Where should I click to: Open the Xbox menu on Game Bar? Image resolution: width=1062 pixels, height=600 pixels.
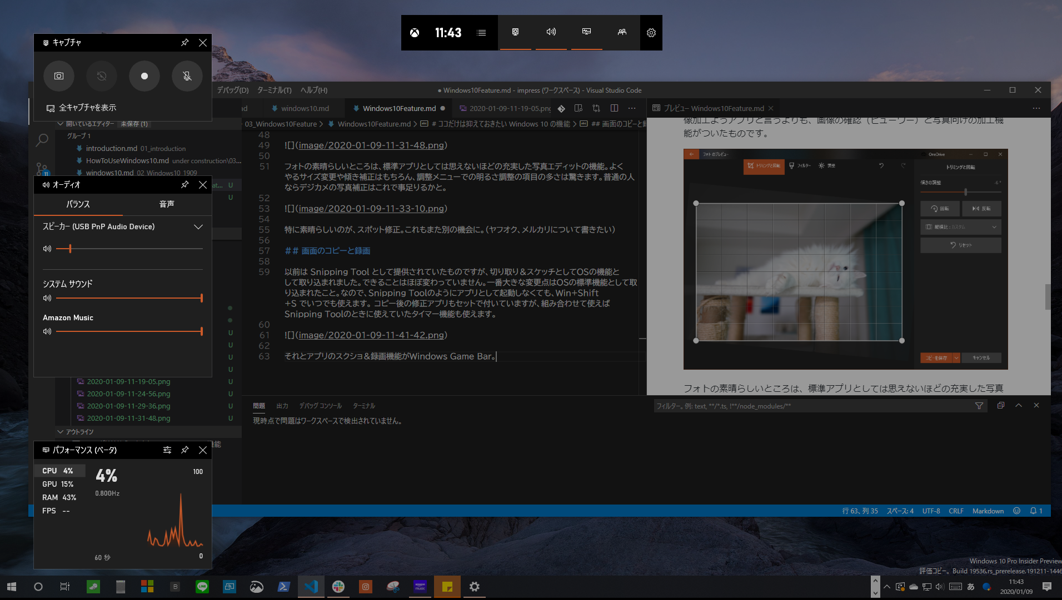[x=415, y=33]
